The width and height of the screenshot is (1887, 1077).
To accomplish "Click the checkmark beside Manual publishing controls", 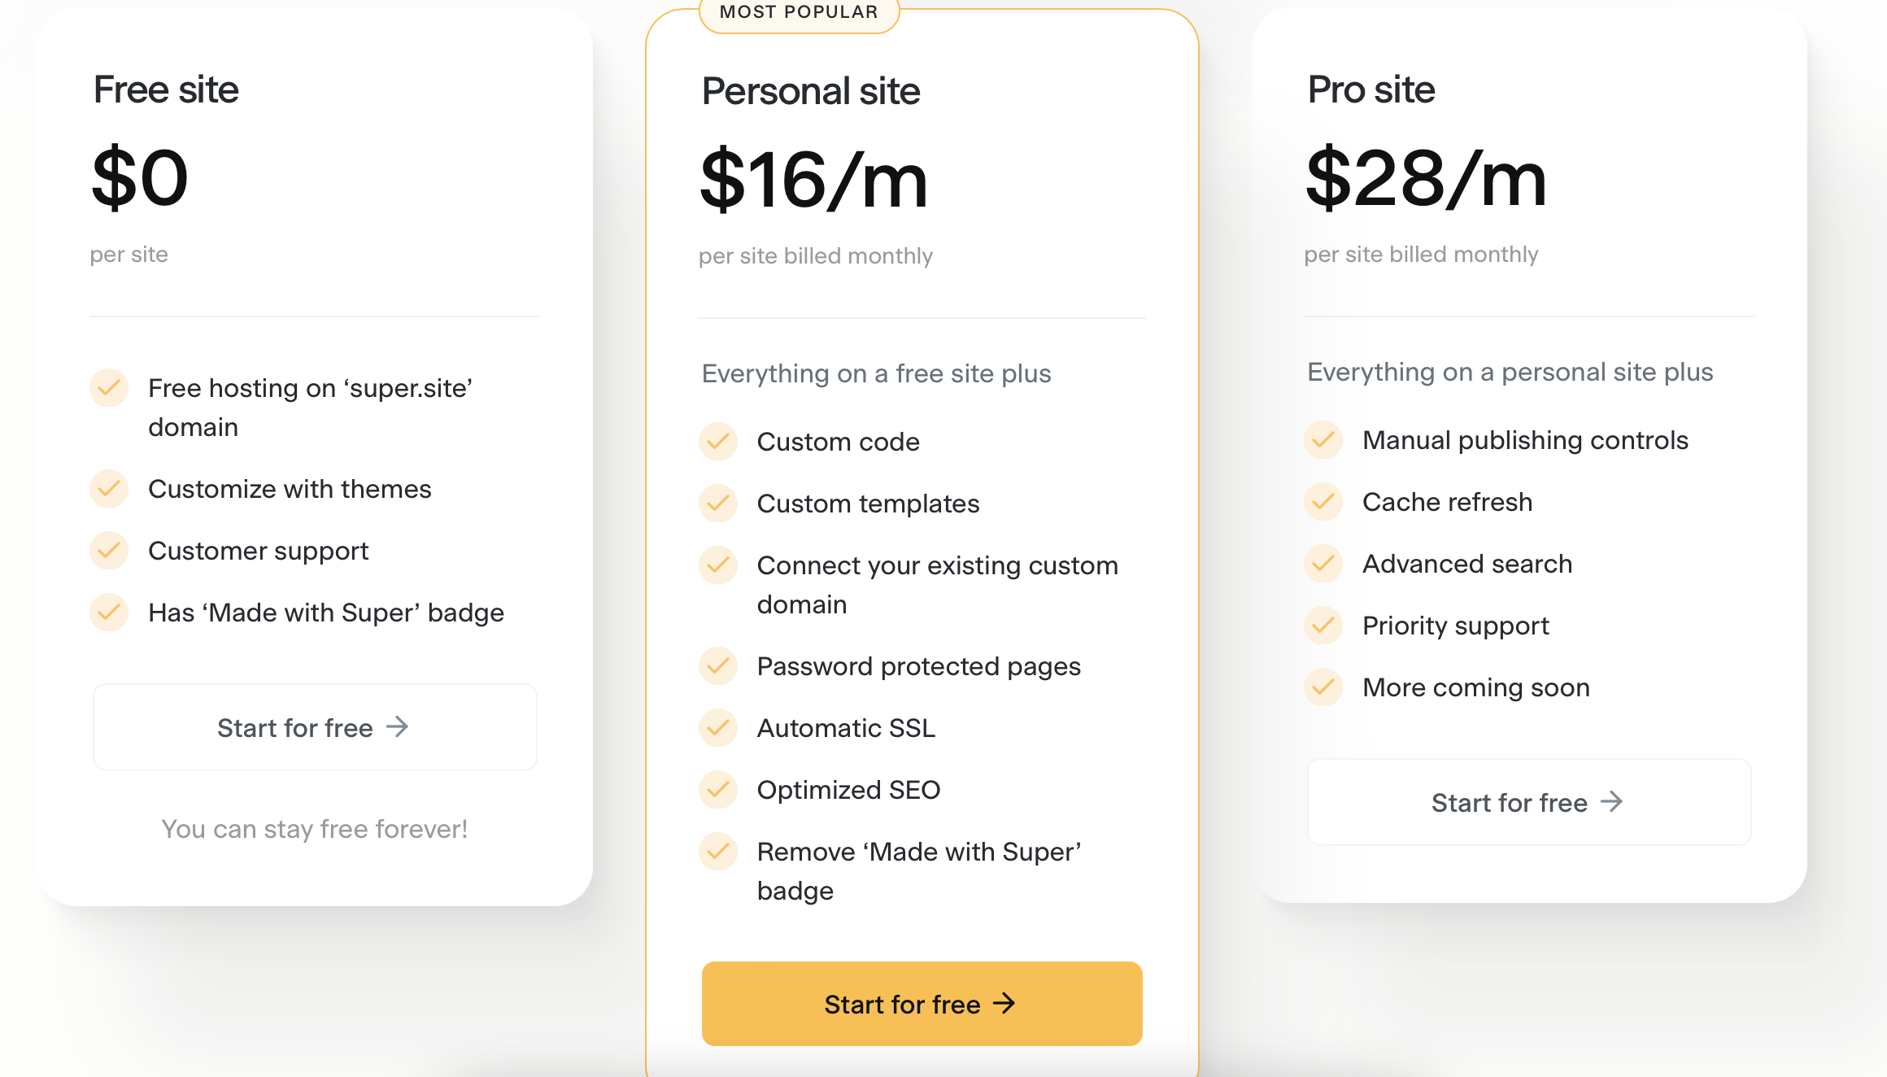I will pyautogui.click(x=1323, y=439).
